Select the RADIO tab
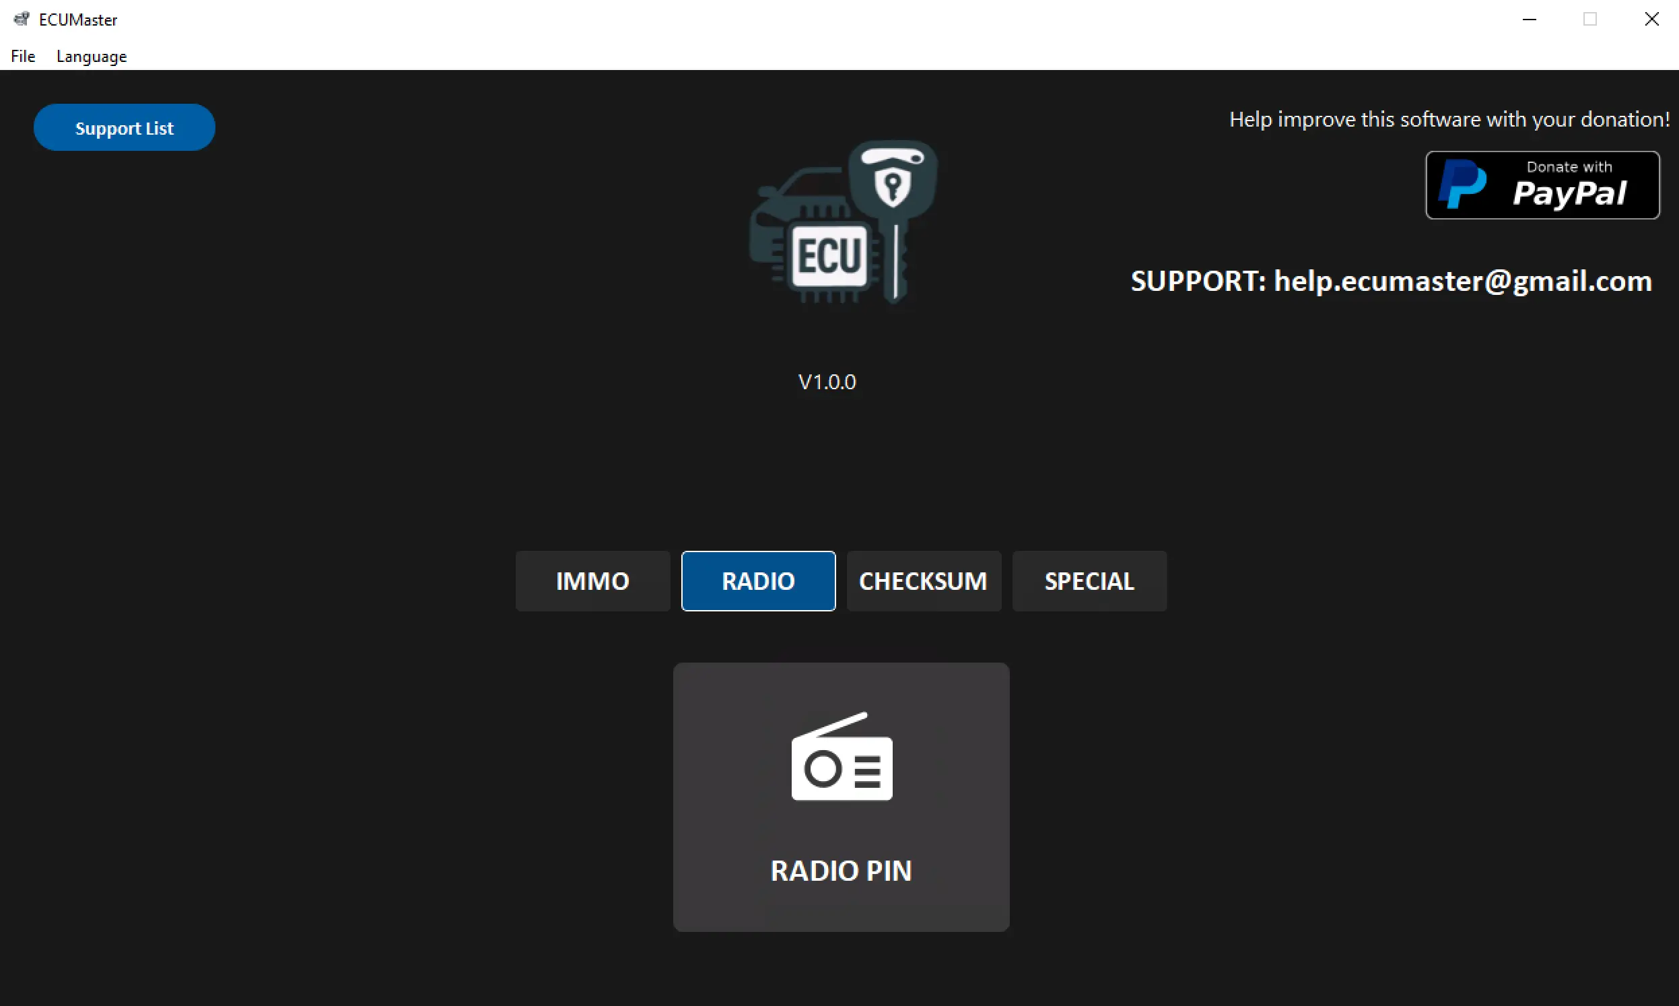Screen dimensions: 1679x1006 pyautogui.click(x=758, y=581)
